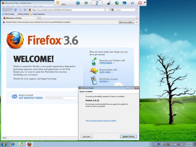Click the globe icon in the top toolbar
This screenshot has height=147, width=196.
117,3
